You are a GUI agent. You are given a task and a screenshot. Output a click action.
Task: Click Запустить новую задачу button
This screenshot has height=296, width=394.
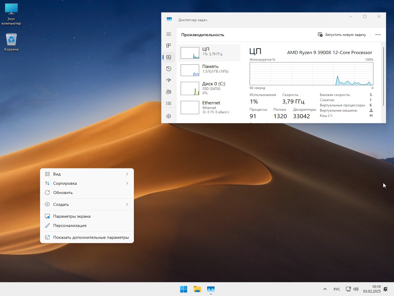pyautogui.click(x=342, y=35)
